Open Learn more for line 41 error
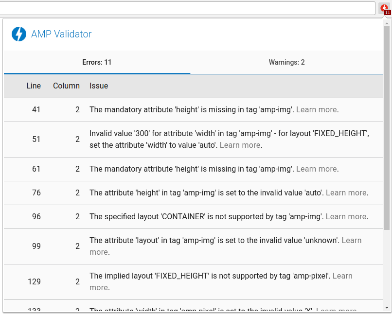 (316, 109)
